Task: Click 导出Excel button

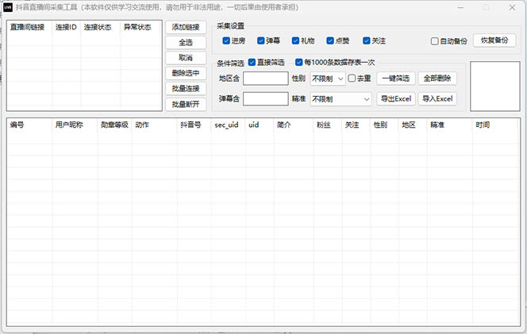Action: [x=395, y=99]
